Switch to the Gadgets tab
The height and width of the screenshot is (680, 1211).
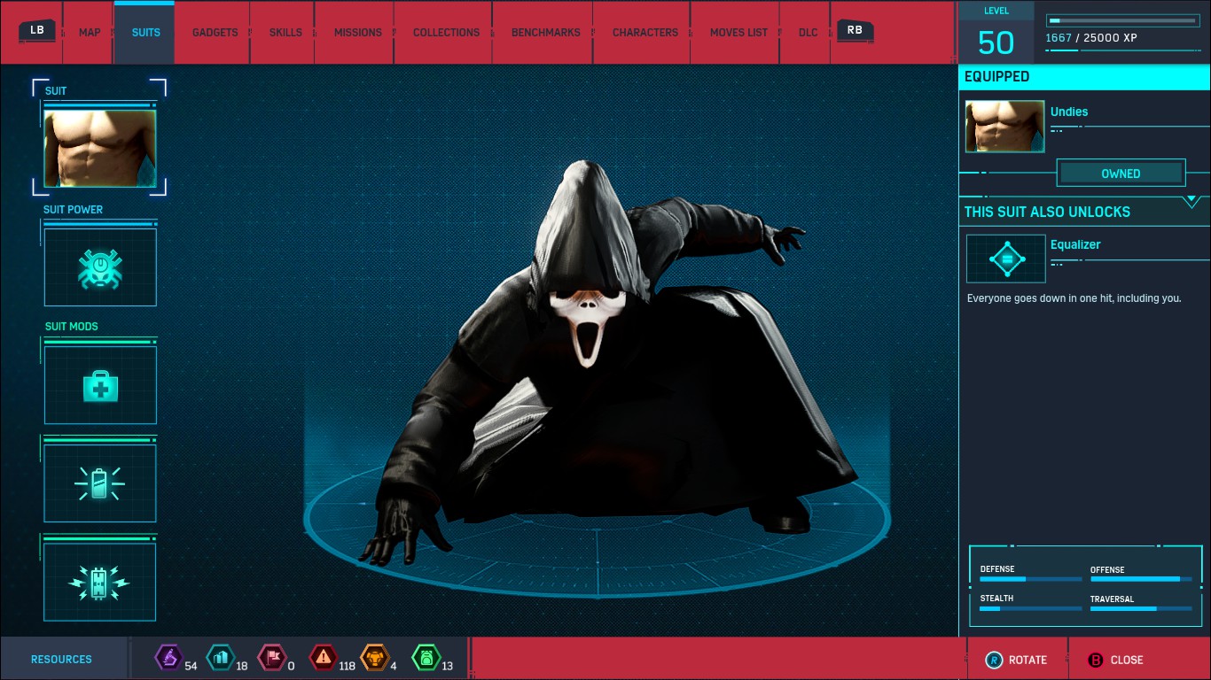[215, 33]
